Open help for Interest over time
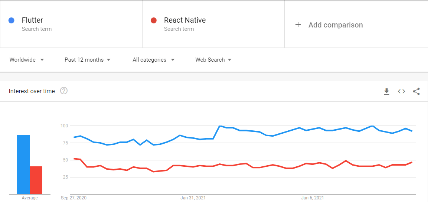Screen dimensions: 428x202 coord(64,91)
